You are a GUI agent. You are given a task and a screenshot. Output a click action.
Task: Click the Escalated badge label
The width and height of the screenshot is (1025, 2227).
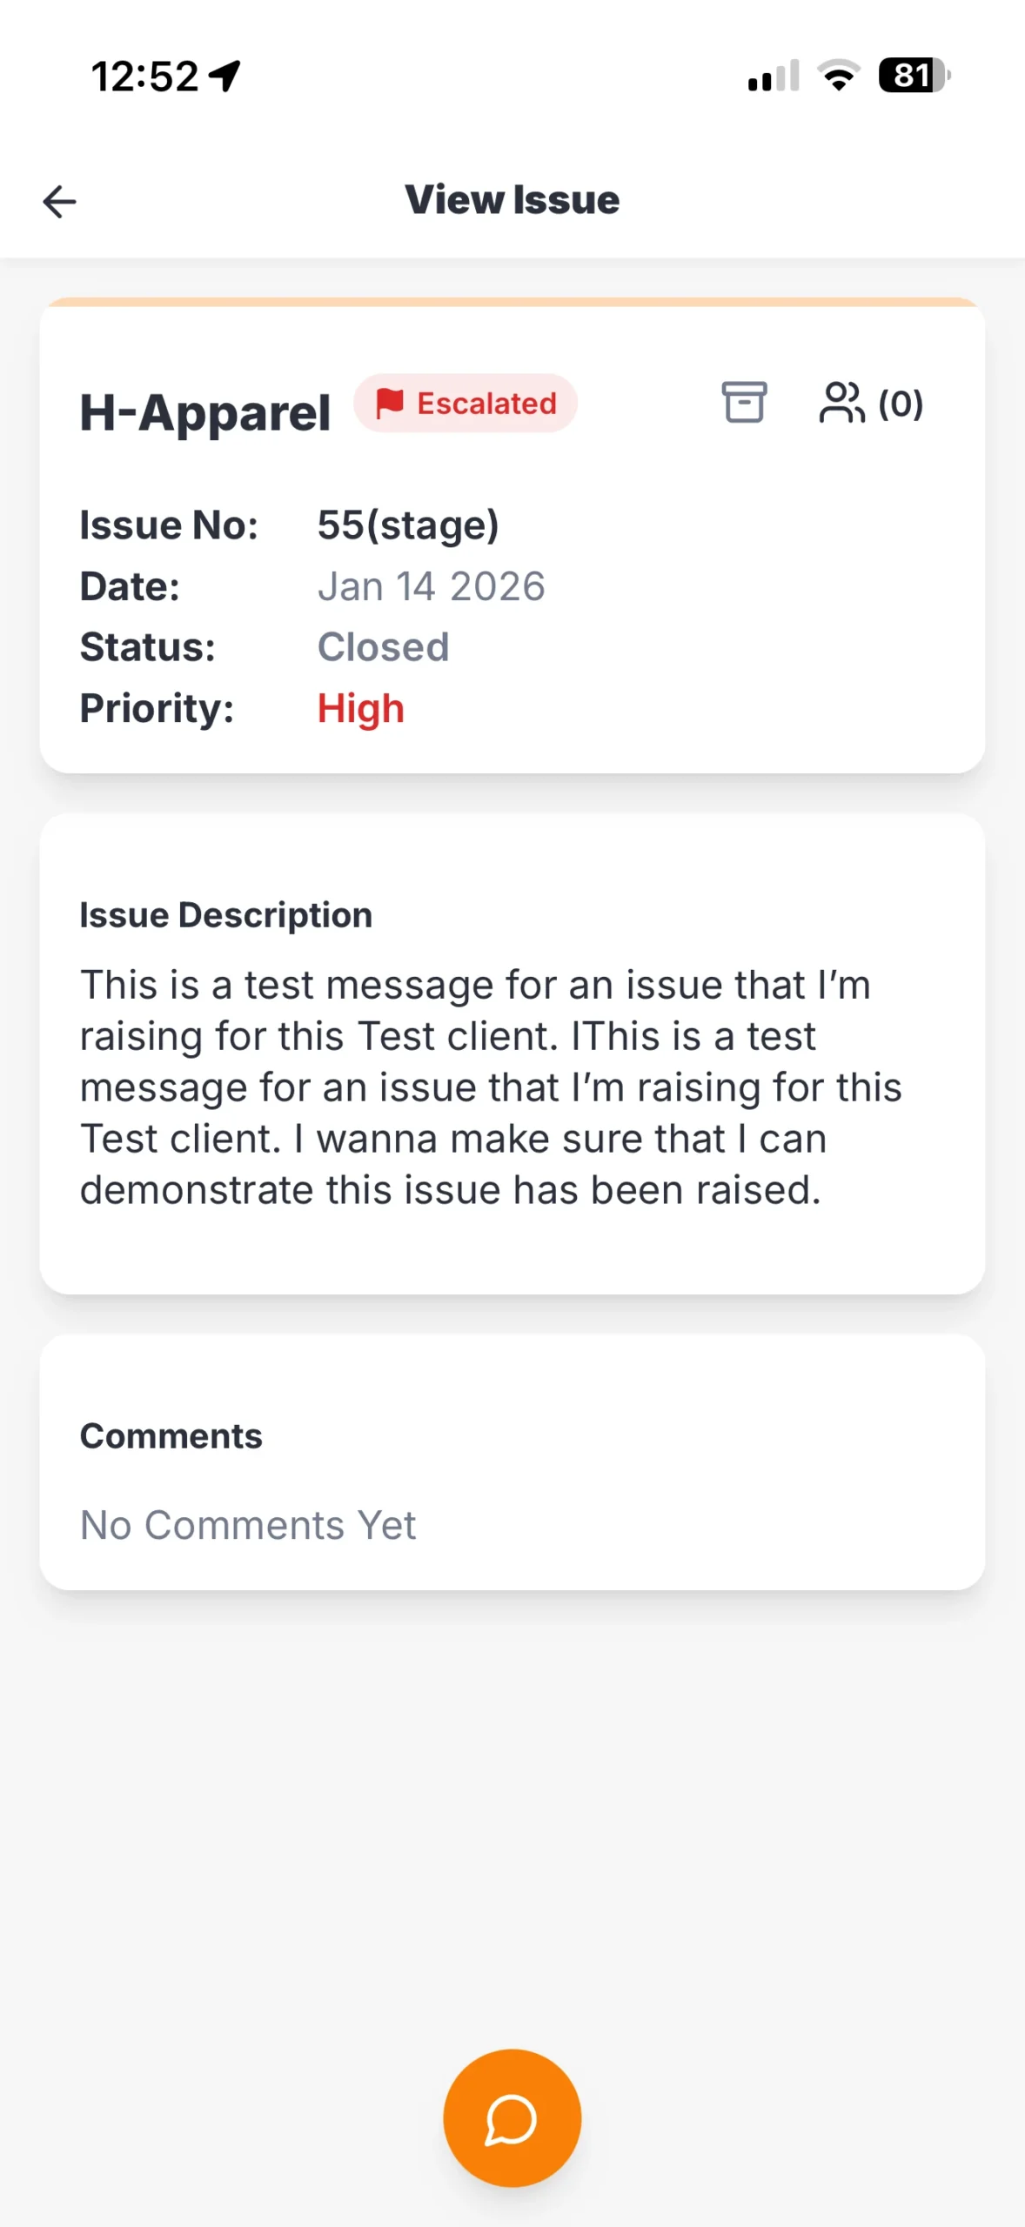[x=486, y=404]
